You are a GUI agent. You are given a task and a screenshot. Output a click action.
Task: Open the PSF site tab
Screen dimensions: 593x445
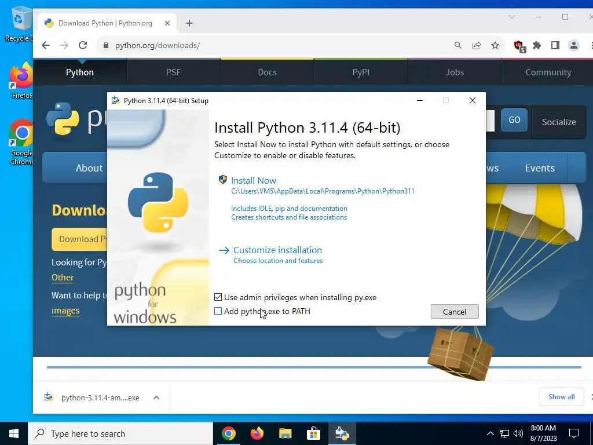(174, 72)
